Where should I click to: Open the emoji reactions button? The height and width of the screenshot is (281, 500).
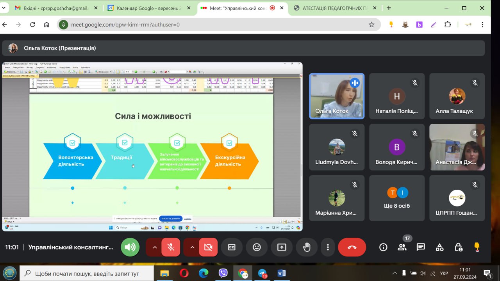[x=257, y=247]
